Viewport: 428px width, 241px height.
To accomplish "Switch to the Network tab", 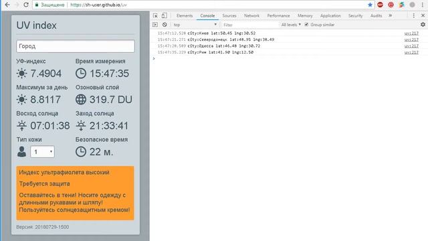I will pyautogui.click(x=251, y=15).
